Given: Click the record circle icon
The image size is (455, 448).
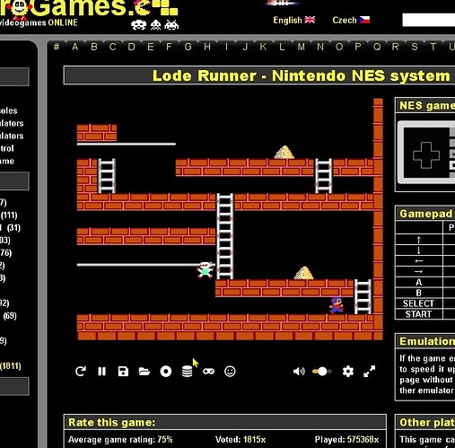Looking at the screenshot, I should [x=166, y=372].
